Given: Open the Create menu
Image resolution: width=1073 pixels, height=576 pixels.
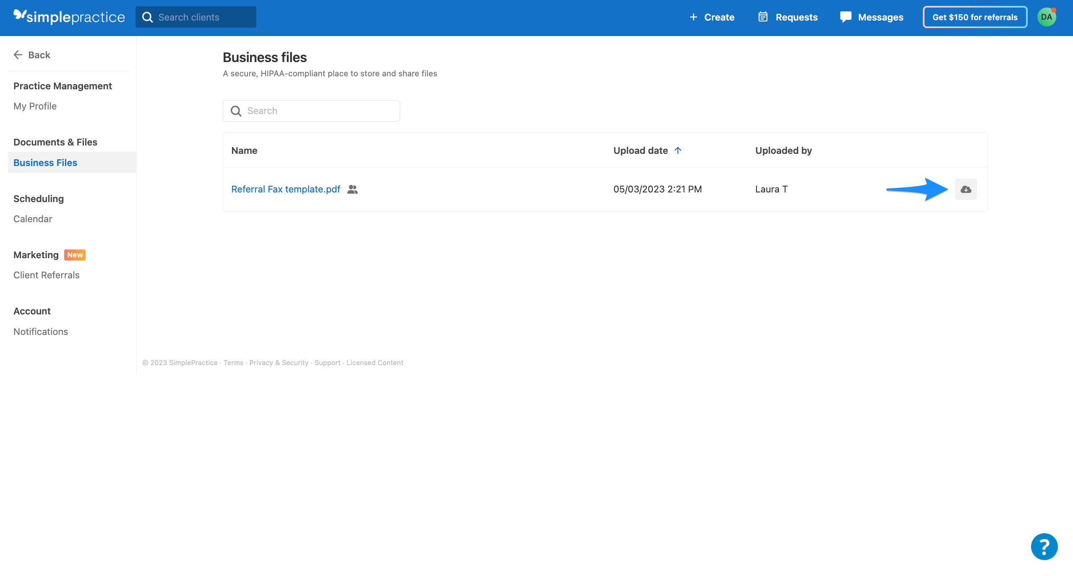Looking at the screenshot, I should pyautogui.click(x=712, y=17).
